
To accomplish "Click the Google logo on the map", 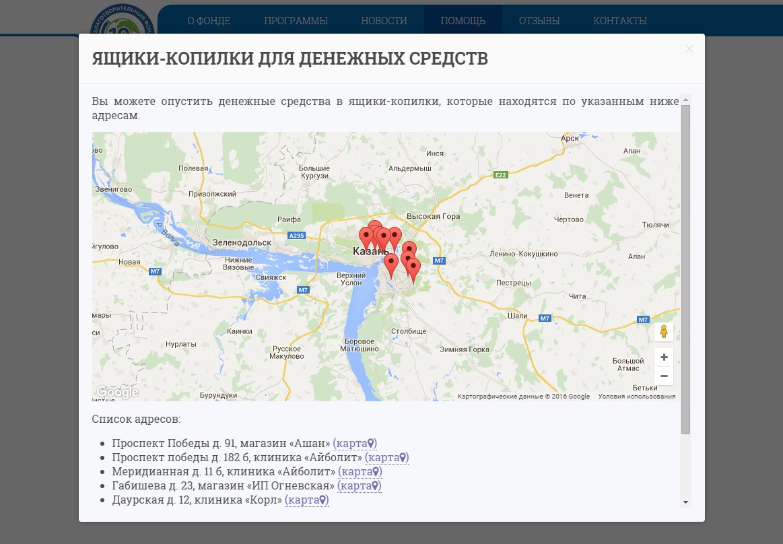I will click(117, 392).
